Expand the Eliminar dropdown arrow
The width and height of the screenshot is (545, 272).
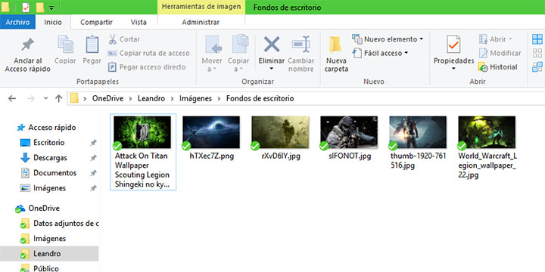(272, 69)
